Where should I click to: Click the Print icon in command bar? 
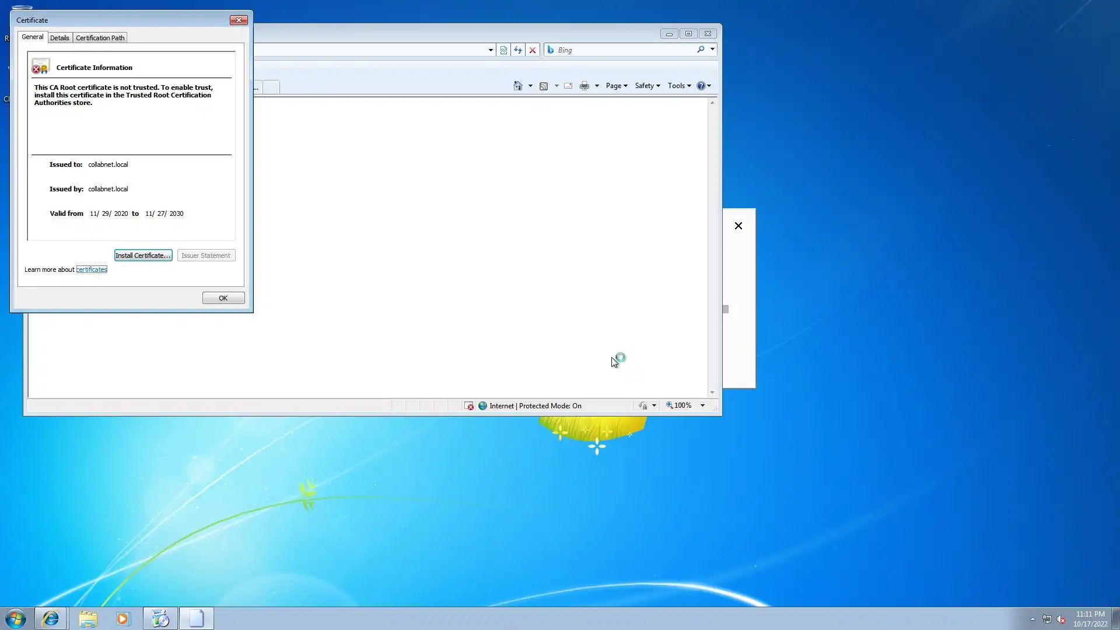[x=584, y=86]
